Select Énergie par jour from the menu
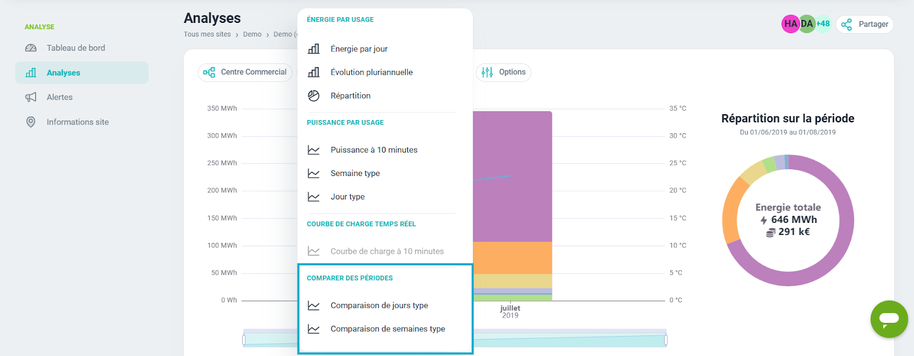 (359, 49)
